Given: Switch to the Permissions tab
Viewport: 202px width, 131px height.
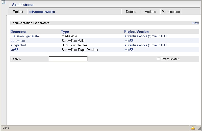Looking at the screenshot, I should coord(170,12).
